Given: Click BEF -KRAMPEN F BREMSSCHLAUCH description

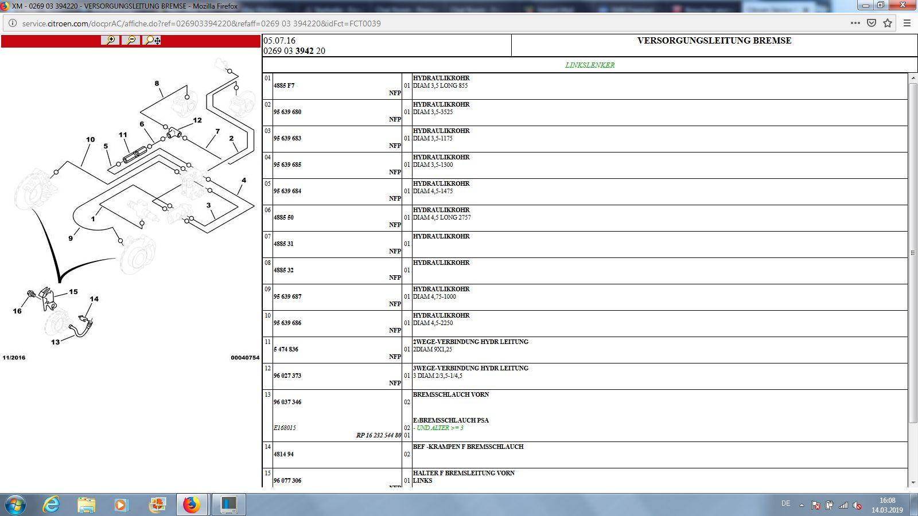Looking at the screenshot, I should tap(468, 447).
